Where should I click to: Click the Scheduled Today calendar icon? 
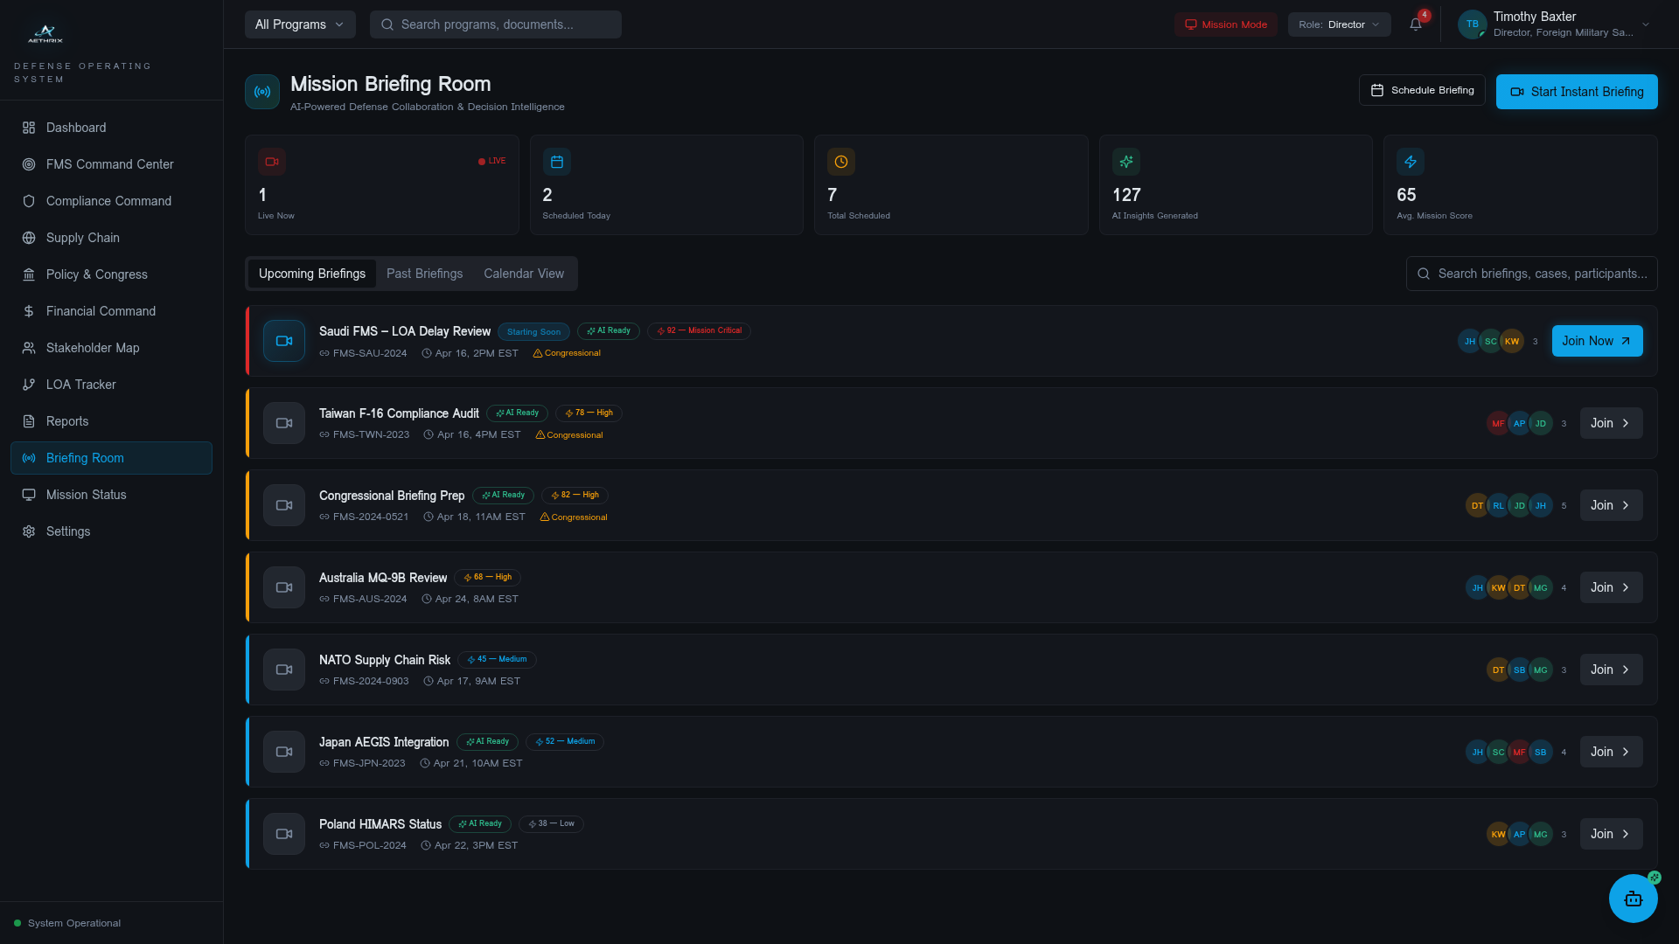pyautogui.click(x=556, y=162)
